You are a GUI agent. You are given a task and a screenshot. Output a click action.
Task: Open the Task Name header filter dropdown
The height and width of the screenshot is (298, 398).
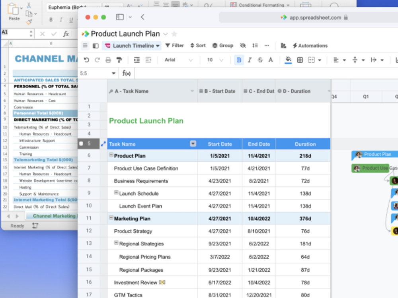coord(193,144)
